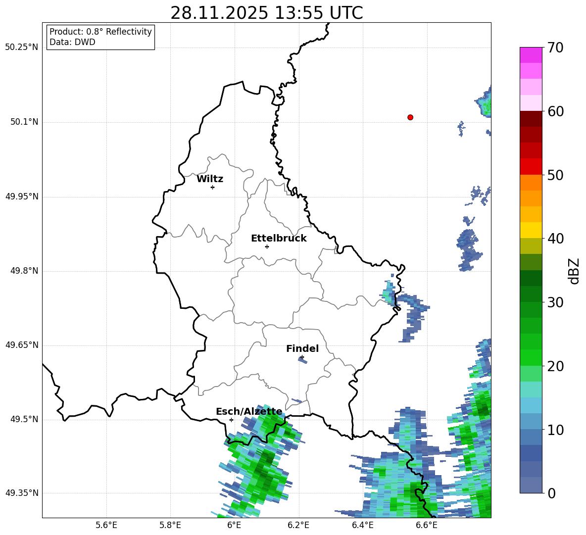This screenshot has height=535, width=586.
Task: Click the small radar echo beside Findel
Action: [303, 360]
